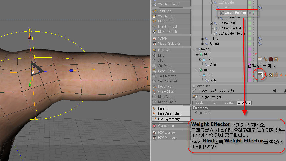Click the magenta layer swatch on mesh row
Image resolution: width=286 pixels, height=161 pixels.
(x=250, y=49)
